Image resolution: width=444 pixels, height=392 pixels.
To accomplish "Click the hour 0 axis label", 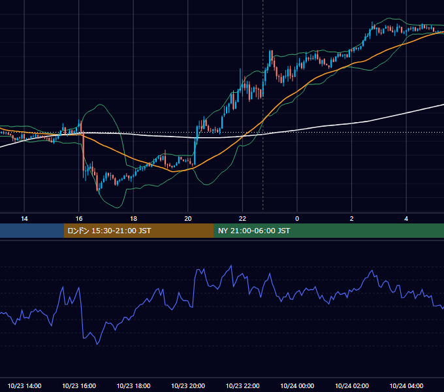I will click(x=297, y=219).
